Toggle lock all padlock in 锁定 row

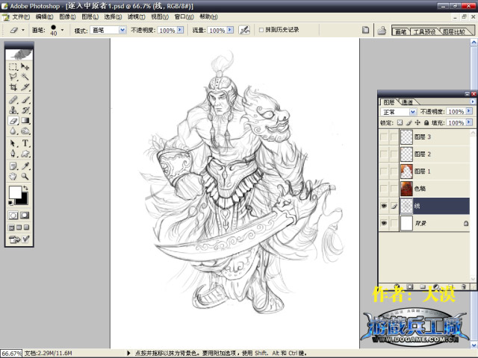[x=426, y=122]
